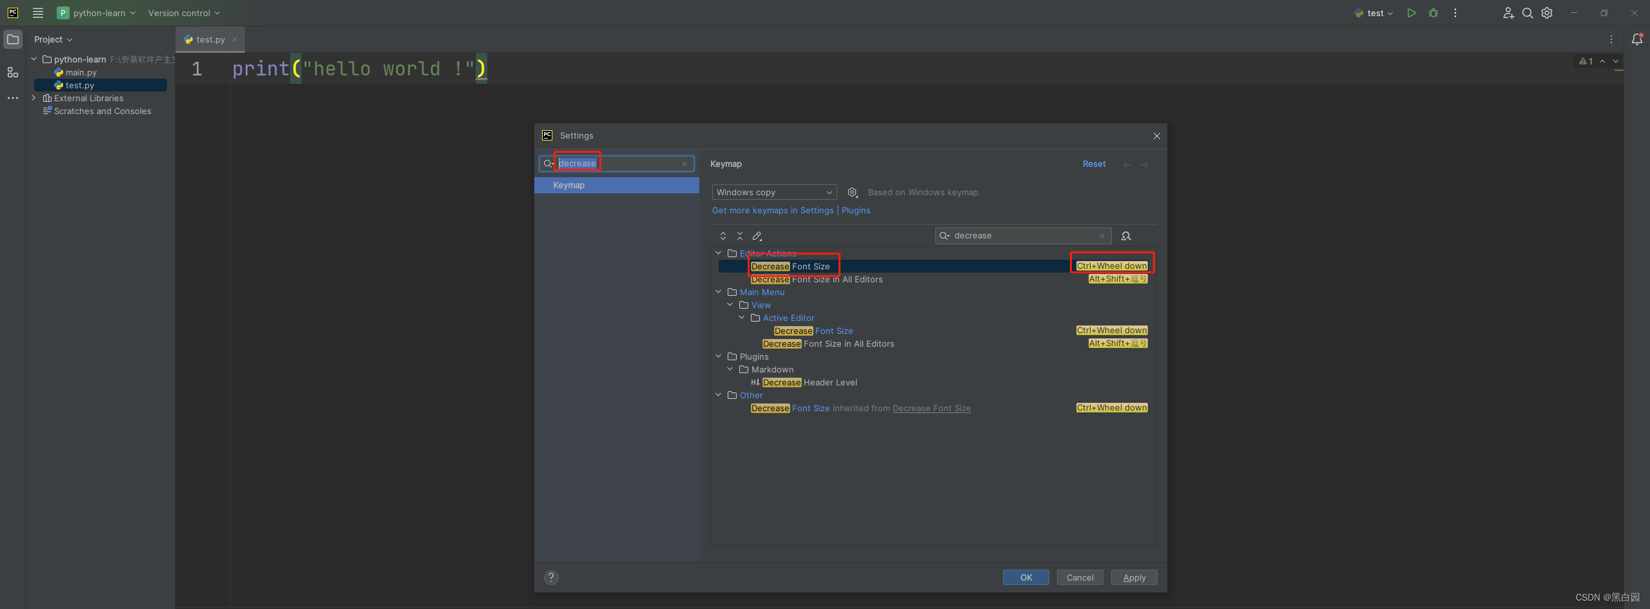Click the OK button
The width and height of the screenshot is (1650, 609).
[1025, 577]
